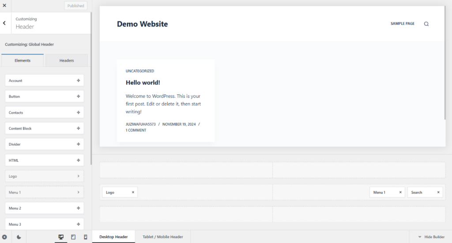
Task: Open the Hello world! post title
Action: [143, 82]
